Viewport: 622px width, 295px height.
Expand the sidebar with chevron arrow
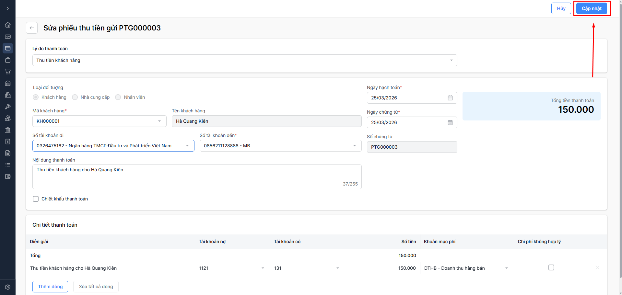point(8,8)
